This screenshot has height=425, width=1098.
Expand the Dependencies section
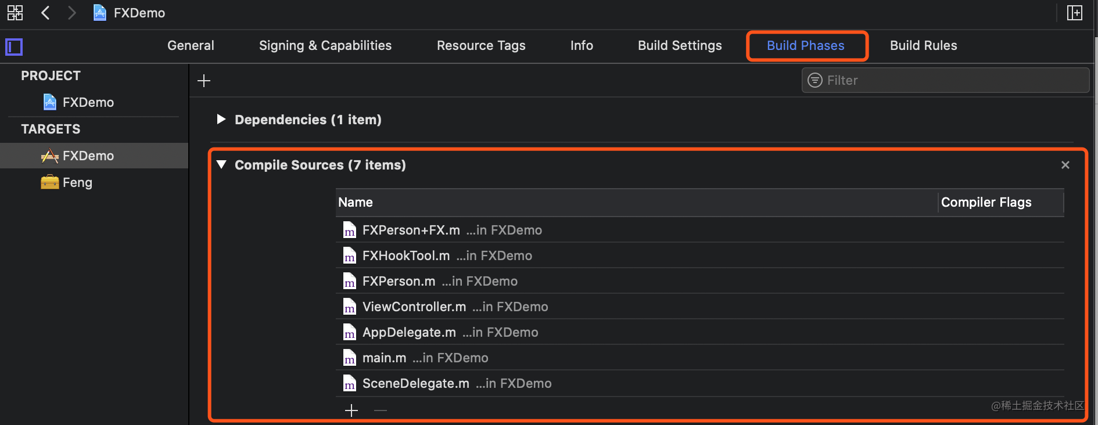pyautogui.click(x=221, y=119)
